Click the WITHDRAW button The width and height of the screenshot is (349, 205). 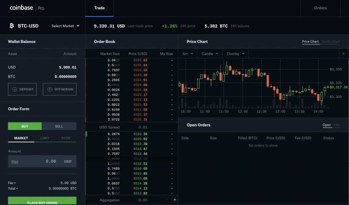[x=60, y=89]
